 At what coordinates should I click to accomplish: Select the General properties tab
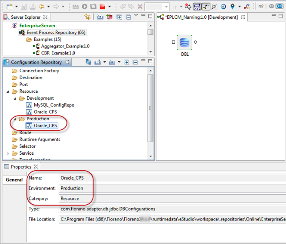click(14, 180)
